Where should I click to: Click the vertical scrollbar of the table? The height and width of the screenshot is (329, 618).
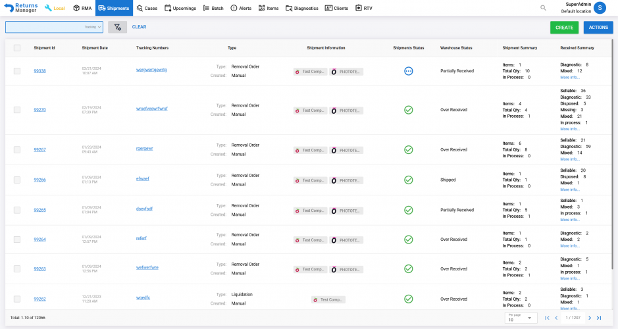(612, 154)
